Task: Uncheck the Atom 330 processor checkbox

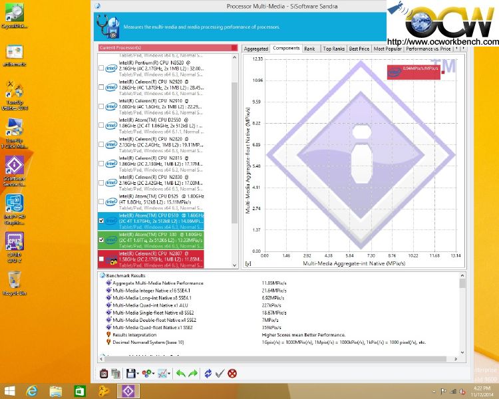Action: [101, 239]
